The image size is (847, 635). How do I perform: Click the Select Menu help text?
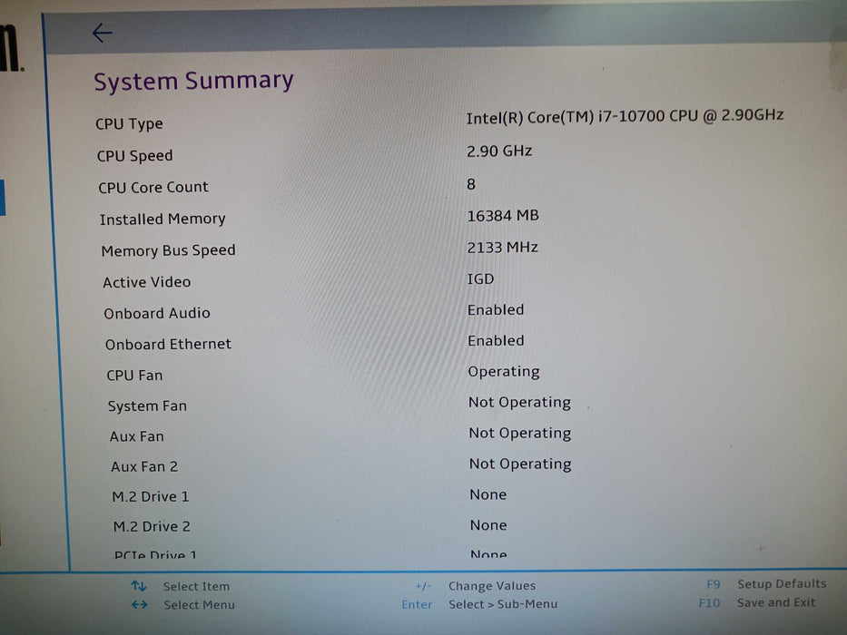[x=200, y=605]
